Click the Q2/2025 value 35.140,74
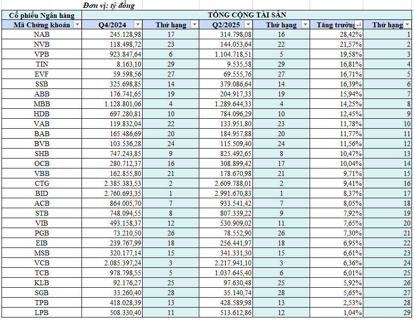The height and width of the screenshot is (320, 414). tap(226, 293)
